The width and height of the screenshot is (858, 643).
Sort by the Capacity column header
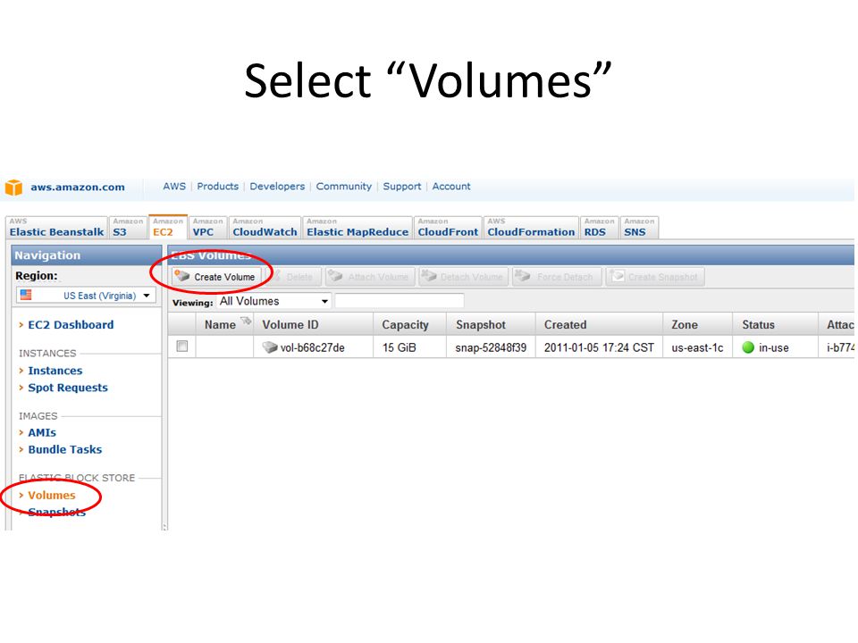point(410,324)
